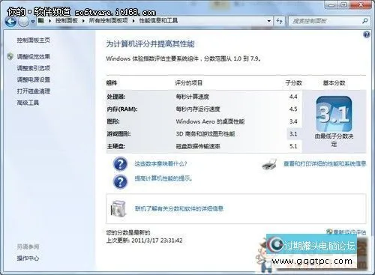
Task: Select 所有控制面板项 breadcrumb in address bar
Action: (108, 20)
